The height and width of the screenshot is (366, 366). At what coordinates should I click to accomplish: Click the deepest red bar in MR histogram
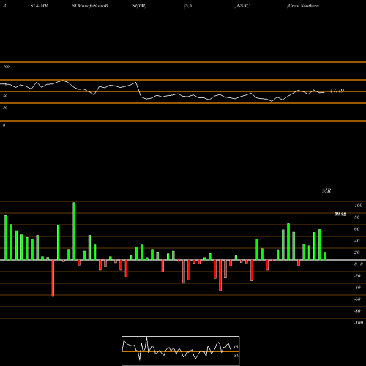click(53, 278)
